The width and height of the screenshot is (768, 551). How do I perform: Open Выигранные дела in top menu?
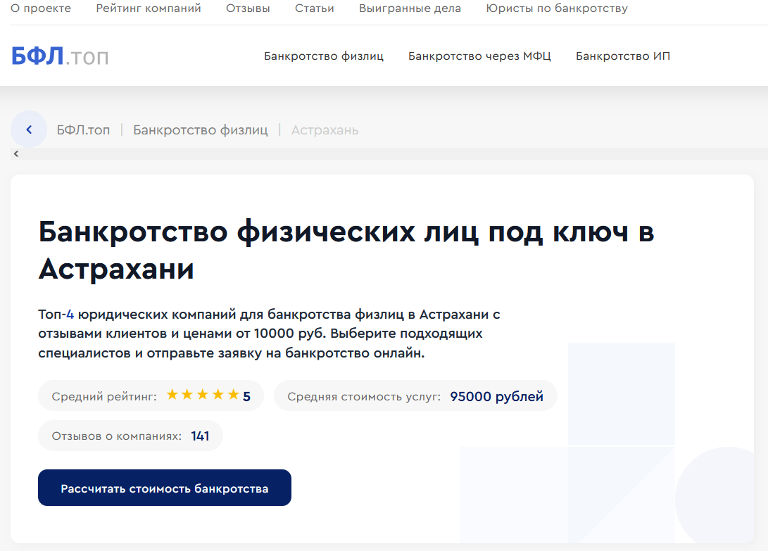click(410, 8)
